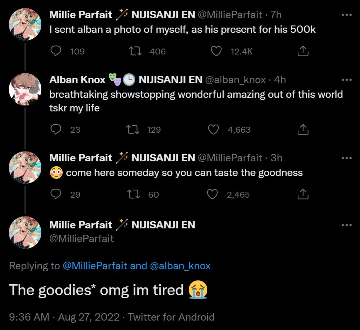Click Alban Knox's profile avatar
This screenshot has width=360, height=330.
pyautogui.click(x=25, y=89)
